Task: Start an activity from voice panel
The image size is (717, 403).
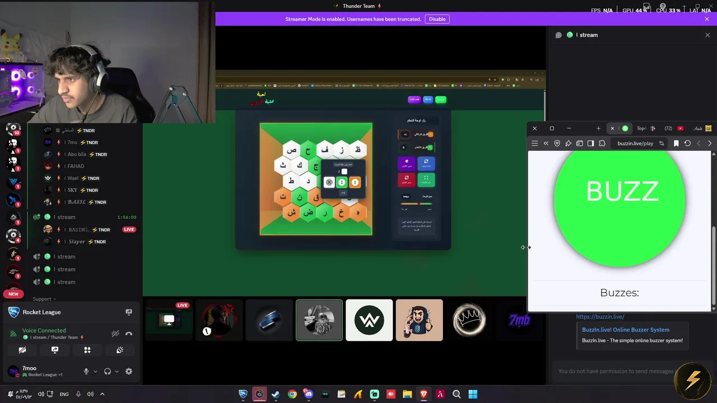Action: coord(87,350)
